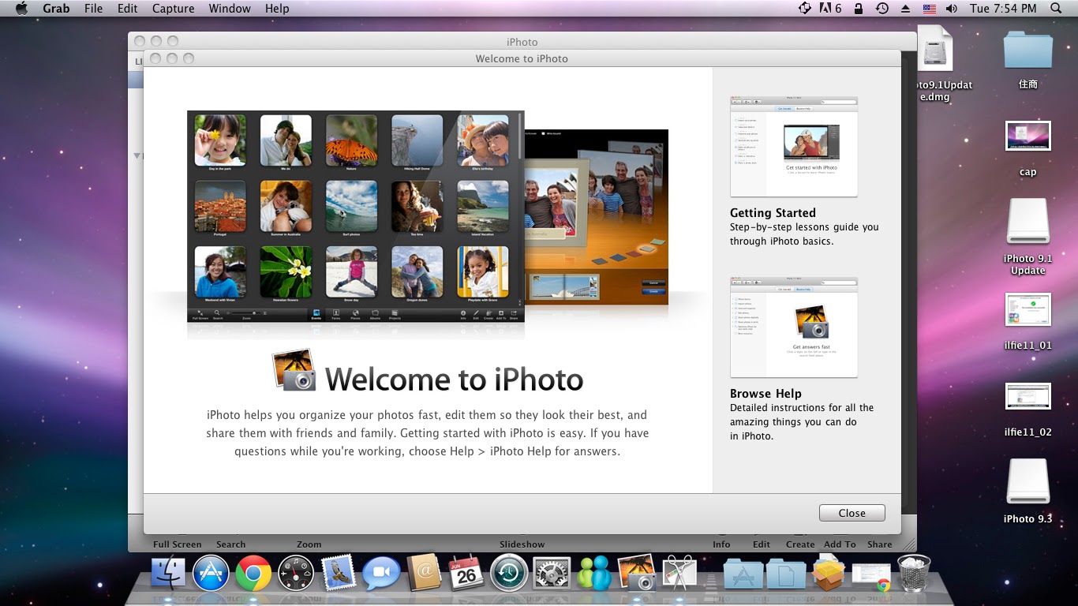Click the Browse Help heading
The image size is (1078, 606).
point(765,394)
